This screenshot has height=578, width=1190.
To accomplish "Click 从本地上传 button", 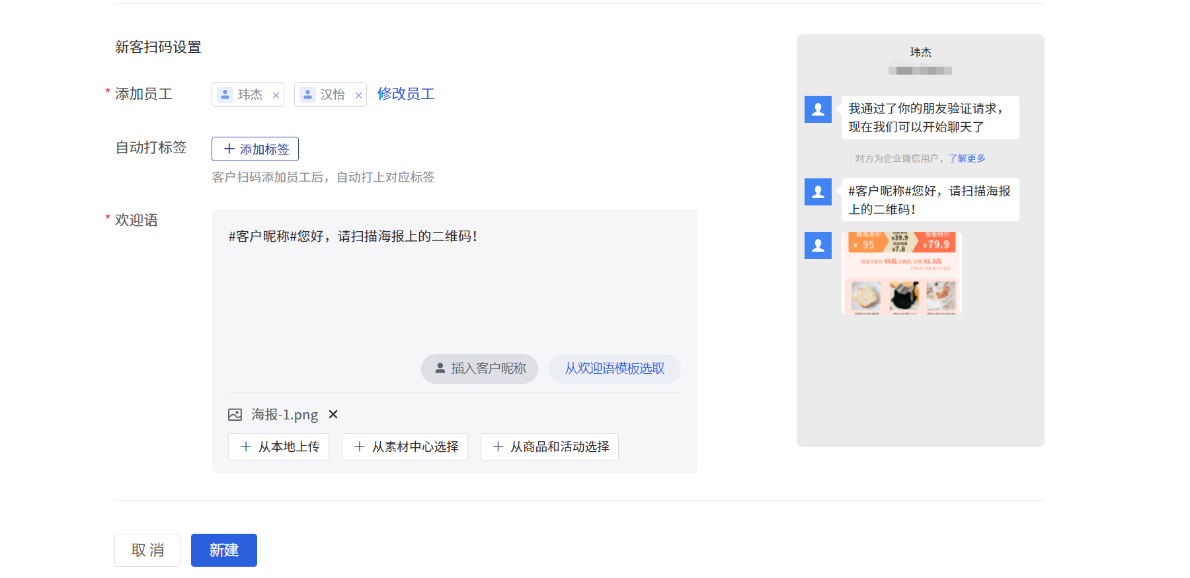I will click(x=278, y=447).
